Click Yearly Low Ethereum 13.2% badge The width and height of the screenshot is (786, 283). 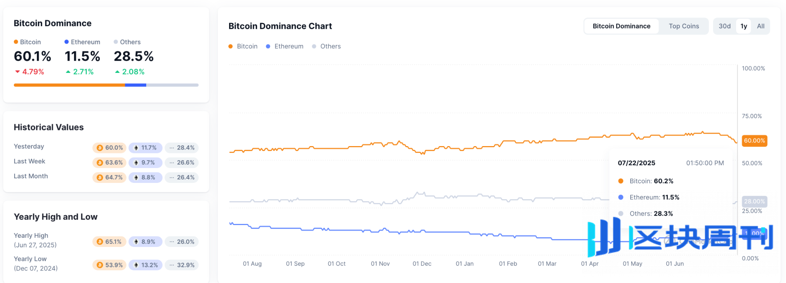pos(145,265)
